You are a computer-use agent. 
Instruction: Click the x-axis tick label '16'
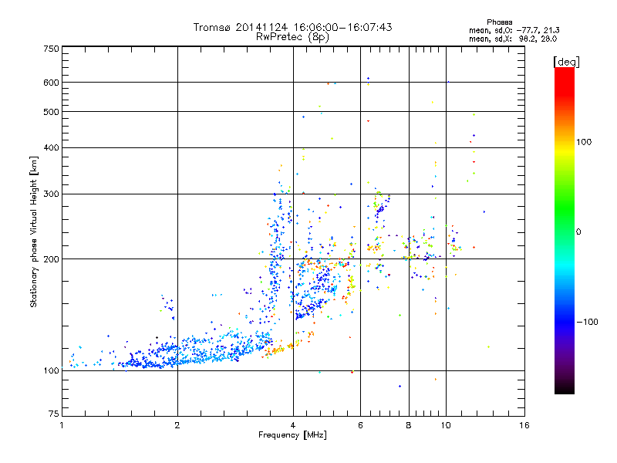point(524,425)
